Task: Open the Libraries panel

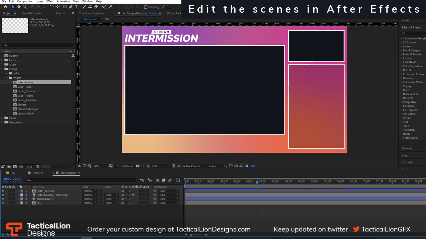Action: [x=407, y=148]
